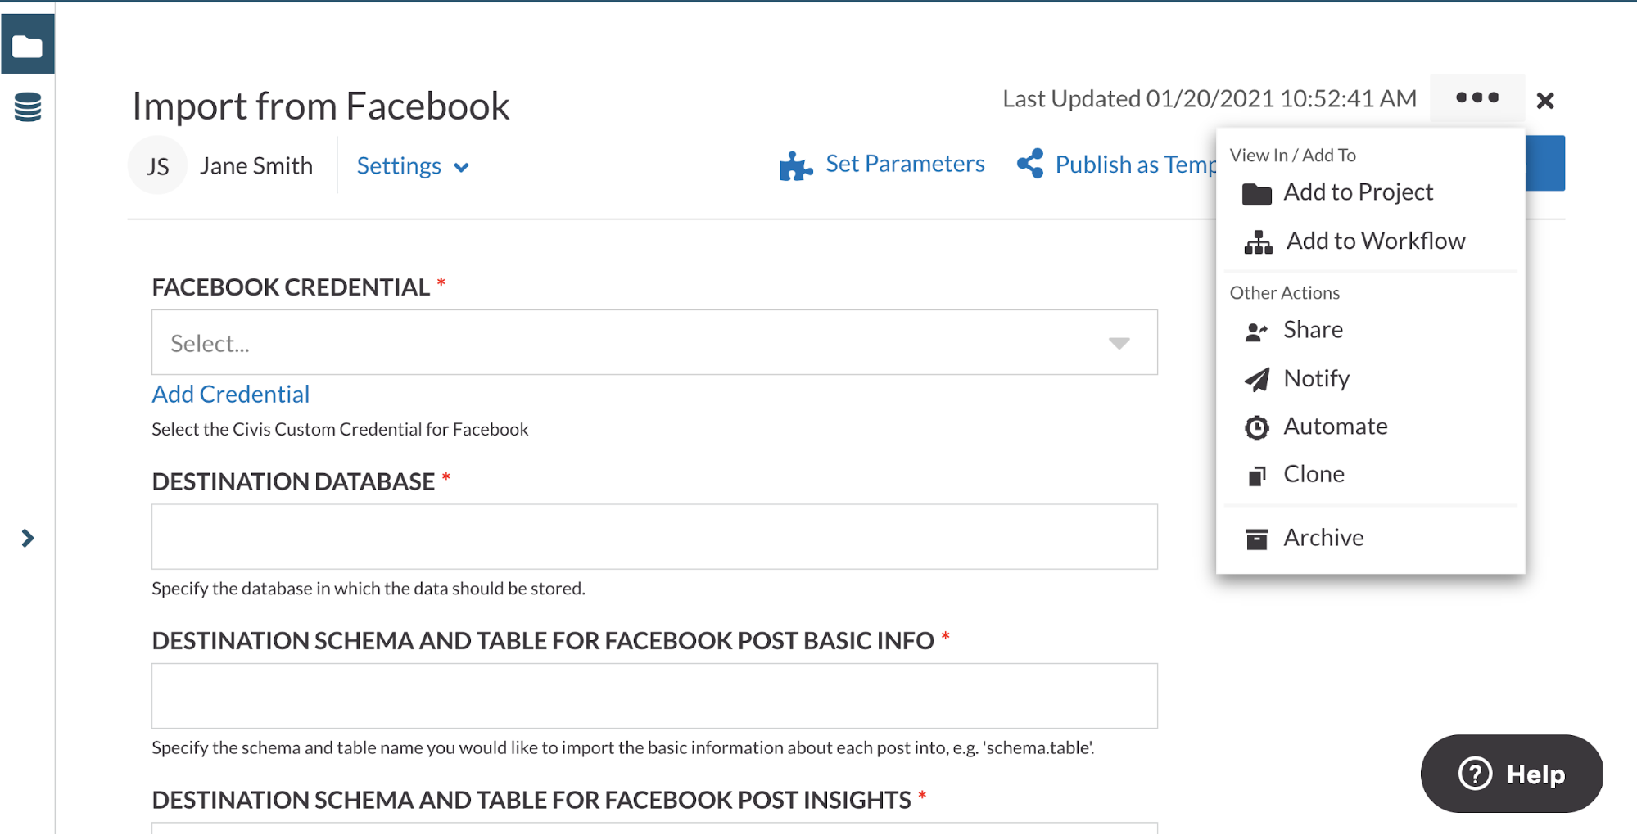Select Automate from the actions menu
Screen dimensions: 1637x835
click(1334, 427)
